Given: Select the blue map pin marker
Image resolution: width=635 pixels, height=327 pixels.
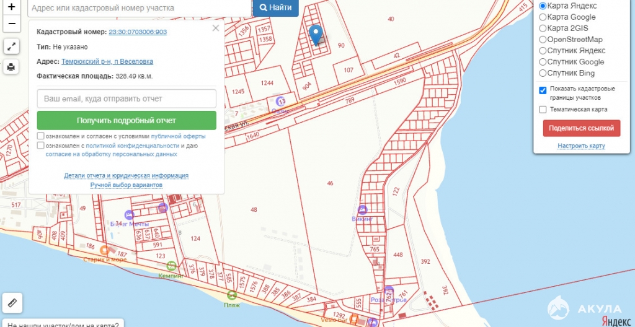Looking at the screenshot, I should (316, 35).
